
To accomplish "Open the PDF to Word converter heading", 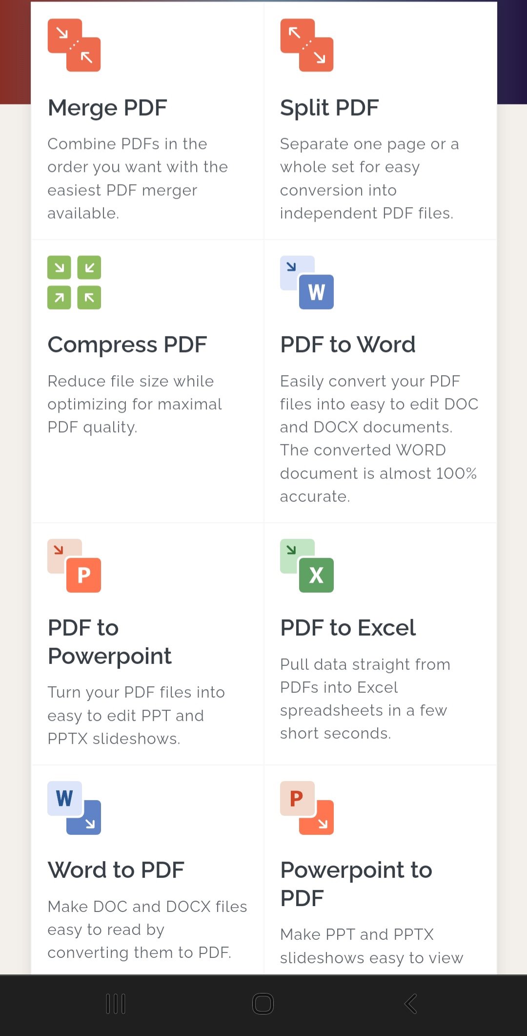I will (347, 344).
